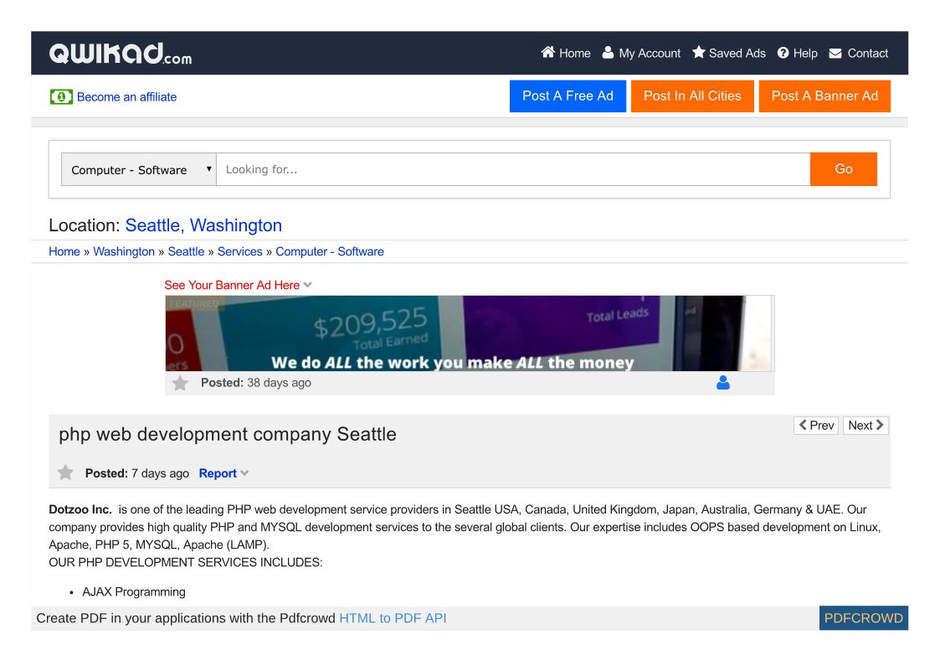Screen dimensions: 940x666
Task: Click the Saved Ads star icon
Action: point(699,53)
